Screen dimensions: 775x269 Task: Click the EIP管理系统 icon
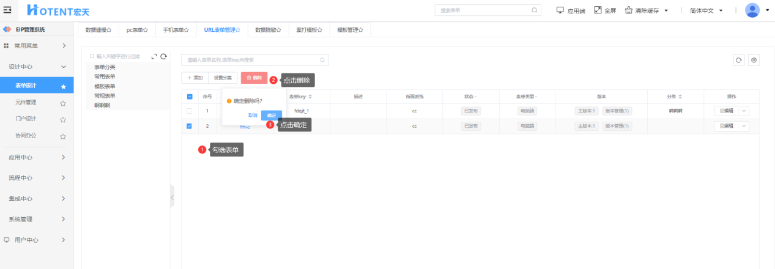[7, 29]
